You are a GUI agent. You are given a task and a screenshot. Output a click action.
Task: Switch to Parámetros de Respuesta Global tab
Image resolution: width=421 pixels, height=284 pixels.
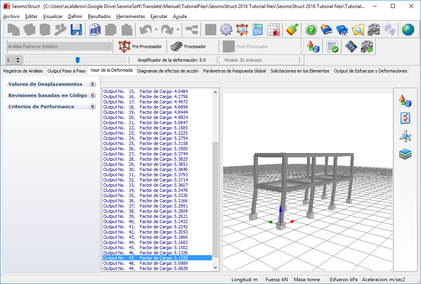(234, 71)
